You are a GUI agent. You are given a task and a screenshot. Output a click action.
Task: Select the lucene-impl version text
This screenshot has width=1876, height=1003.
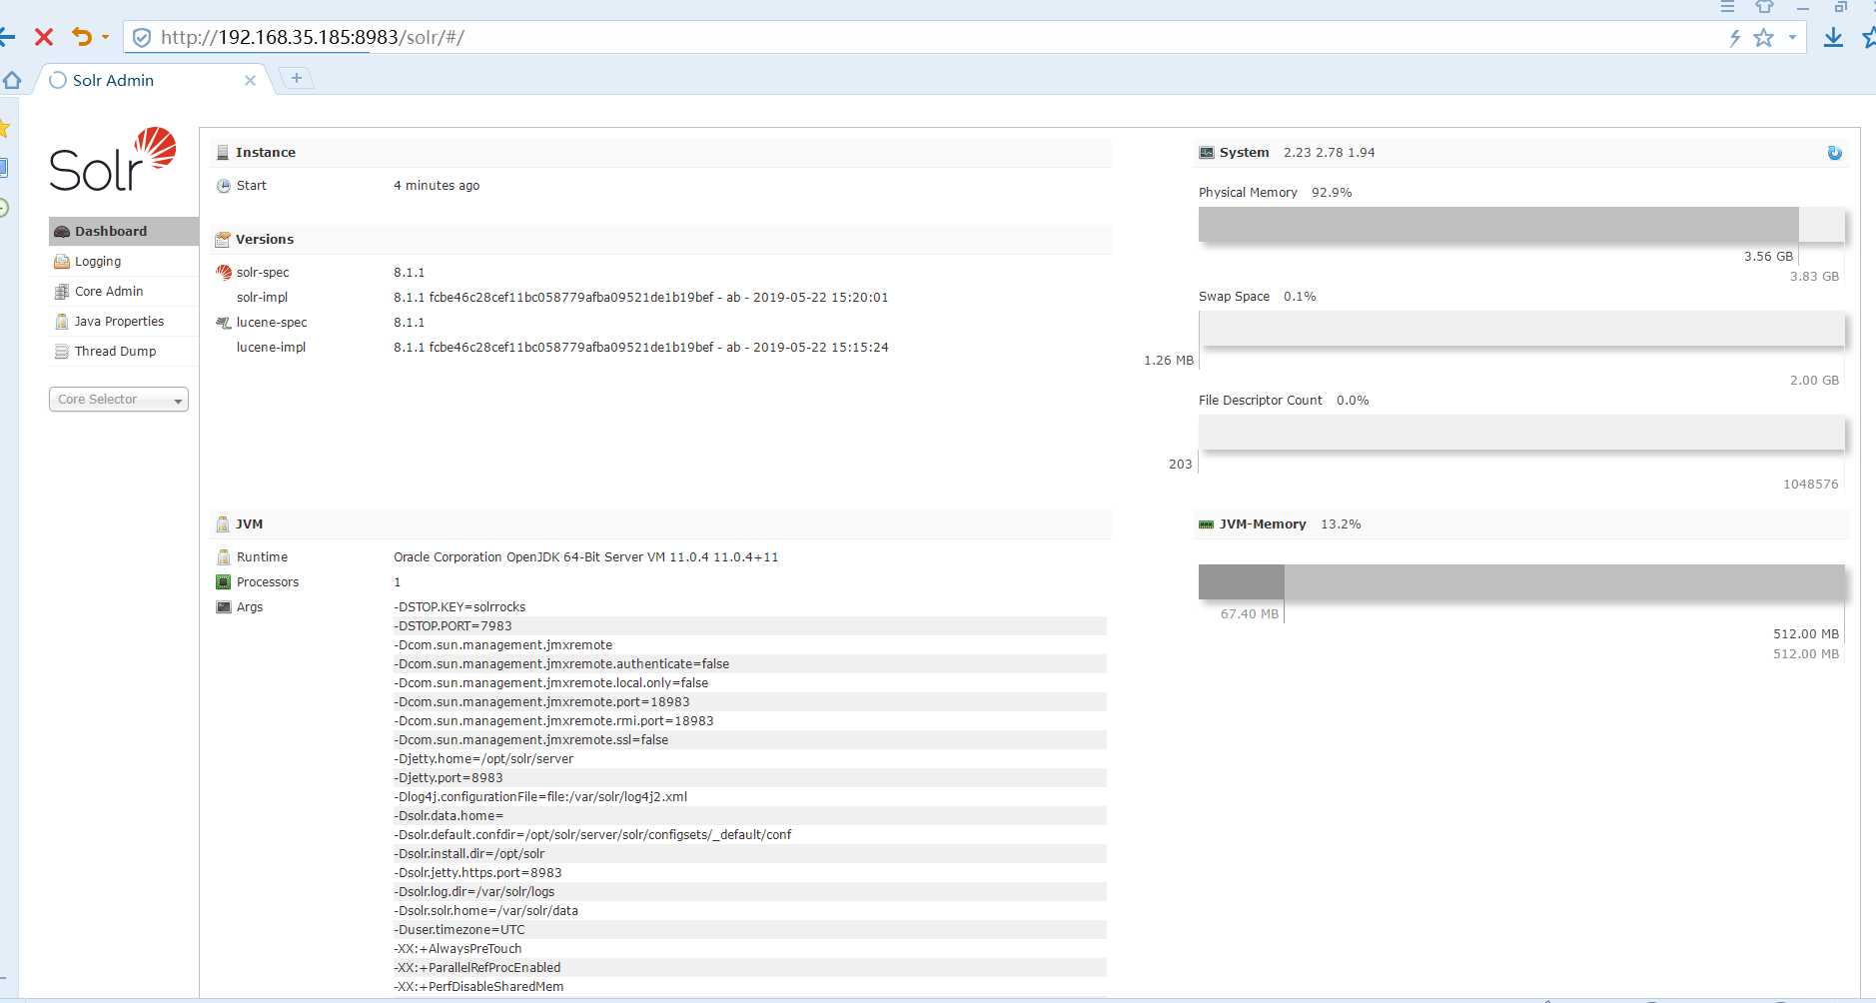coord(640,348)
